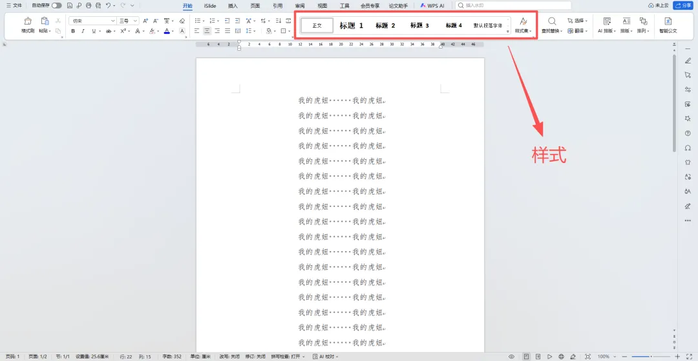This screenshot has height=361, width=698.
Task: Click the Undo arrow icon
Action: (x=108, y=5)
